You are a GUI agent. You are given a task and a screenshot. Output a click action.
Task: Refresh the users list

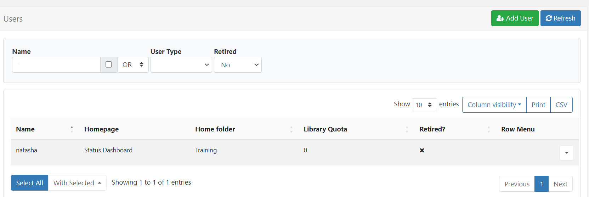coord(560,18)
